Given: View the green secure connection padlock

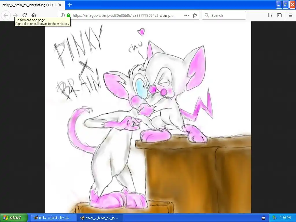Looking at the screenshot, I should click(x=69, y=15).
